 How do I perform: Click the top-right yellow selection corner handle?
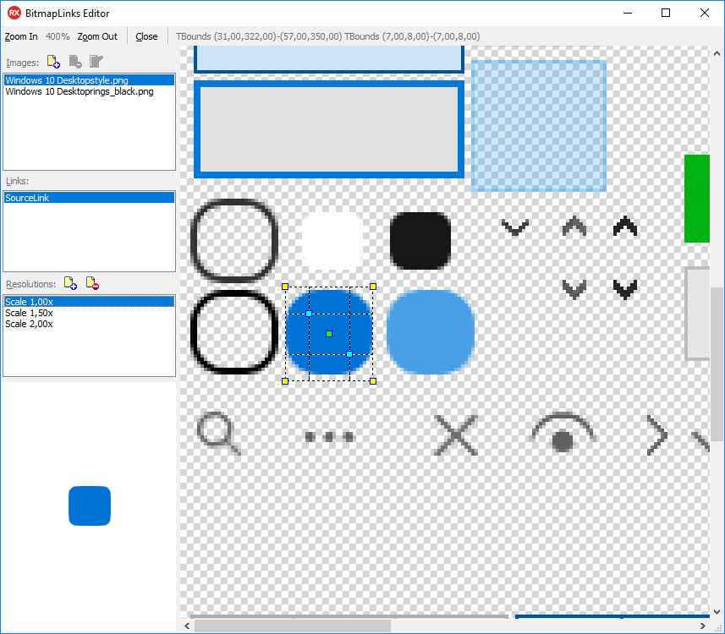coord(373,287)
